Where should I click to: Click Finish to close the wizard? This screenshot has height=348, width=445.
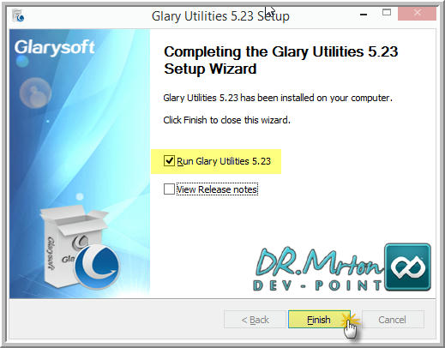tap(319, 320)
